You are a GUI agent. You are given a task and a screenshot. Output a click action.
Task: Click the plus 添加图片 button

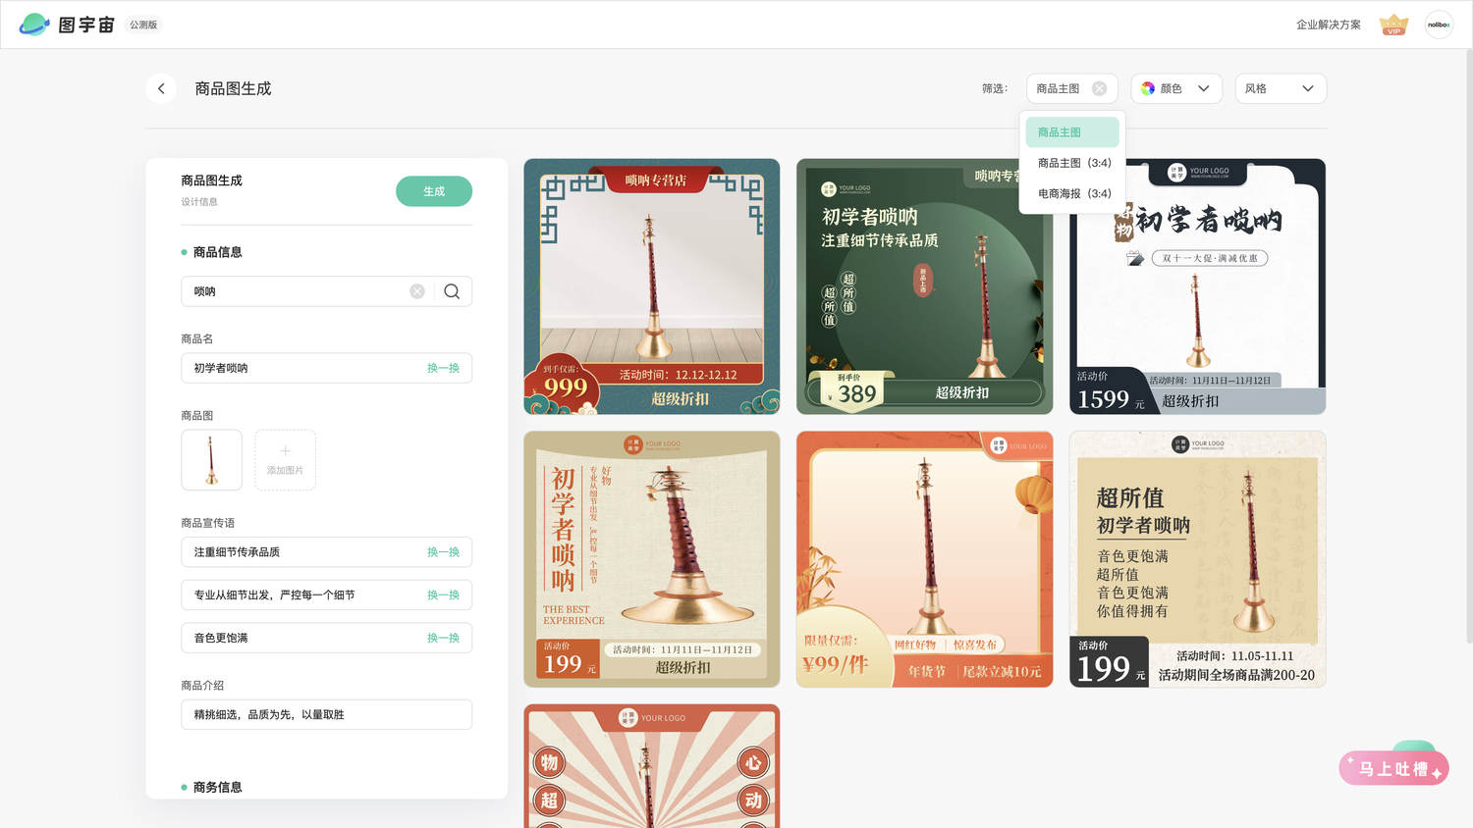pyautogui.click(x=285, y=460)
